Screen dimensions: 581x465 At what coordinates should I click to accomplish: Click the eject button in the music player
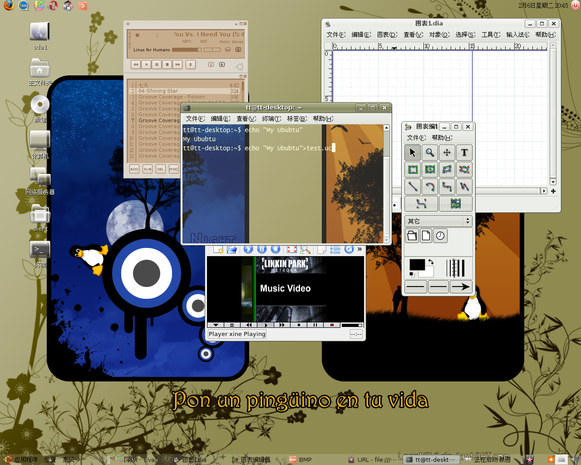click(191, 64)
